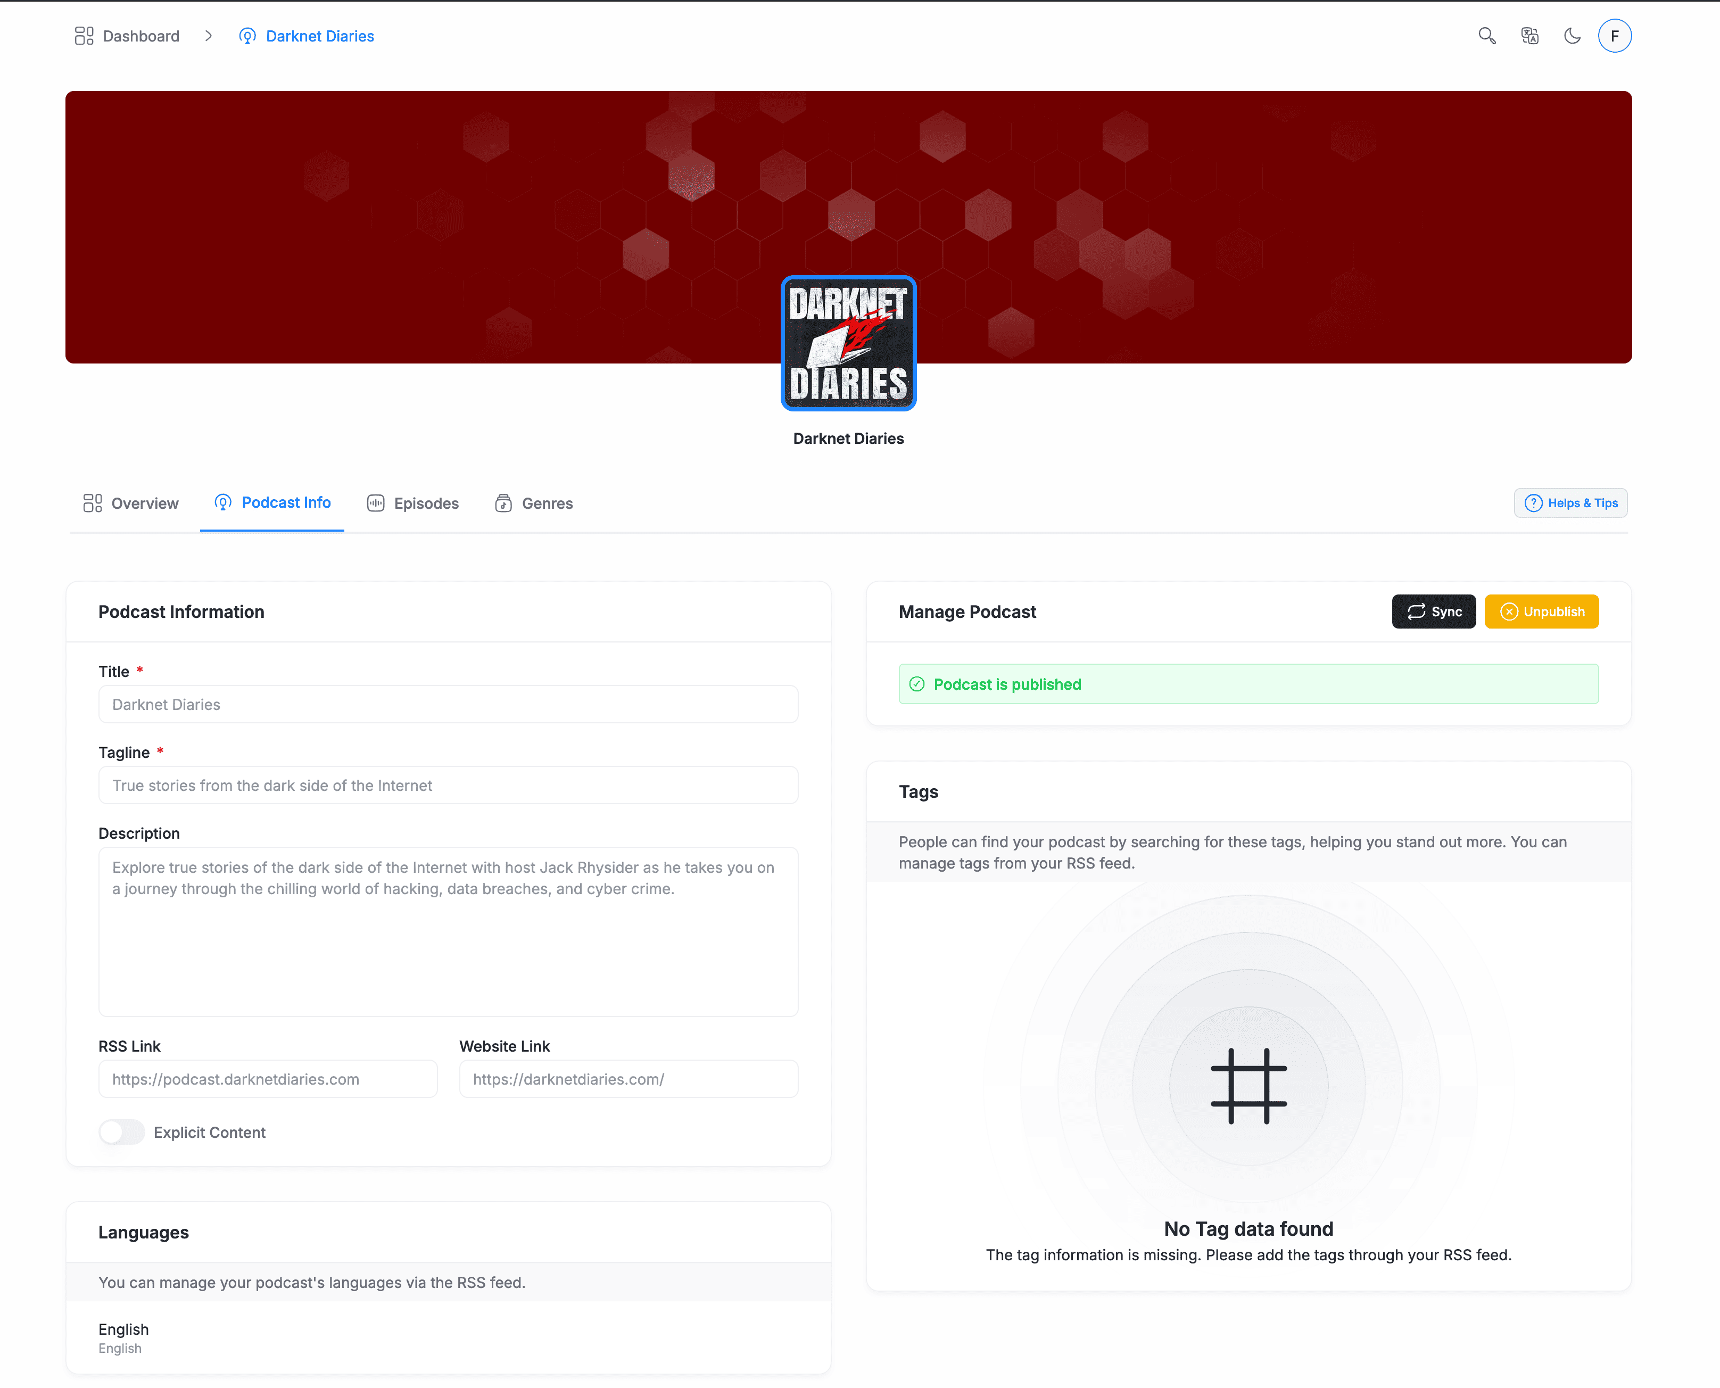Click the 'Explicit Content' label

[210, 1132]
